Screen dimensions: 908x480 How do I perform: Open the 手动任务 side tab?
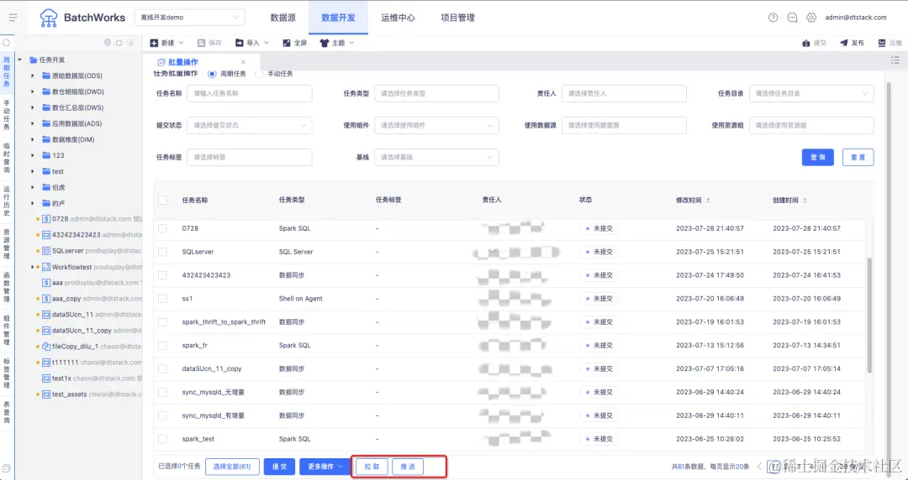tap(7, 114)
